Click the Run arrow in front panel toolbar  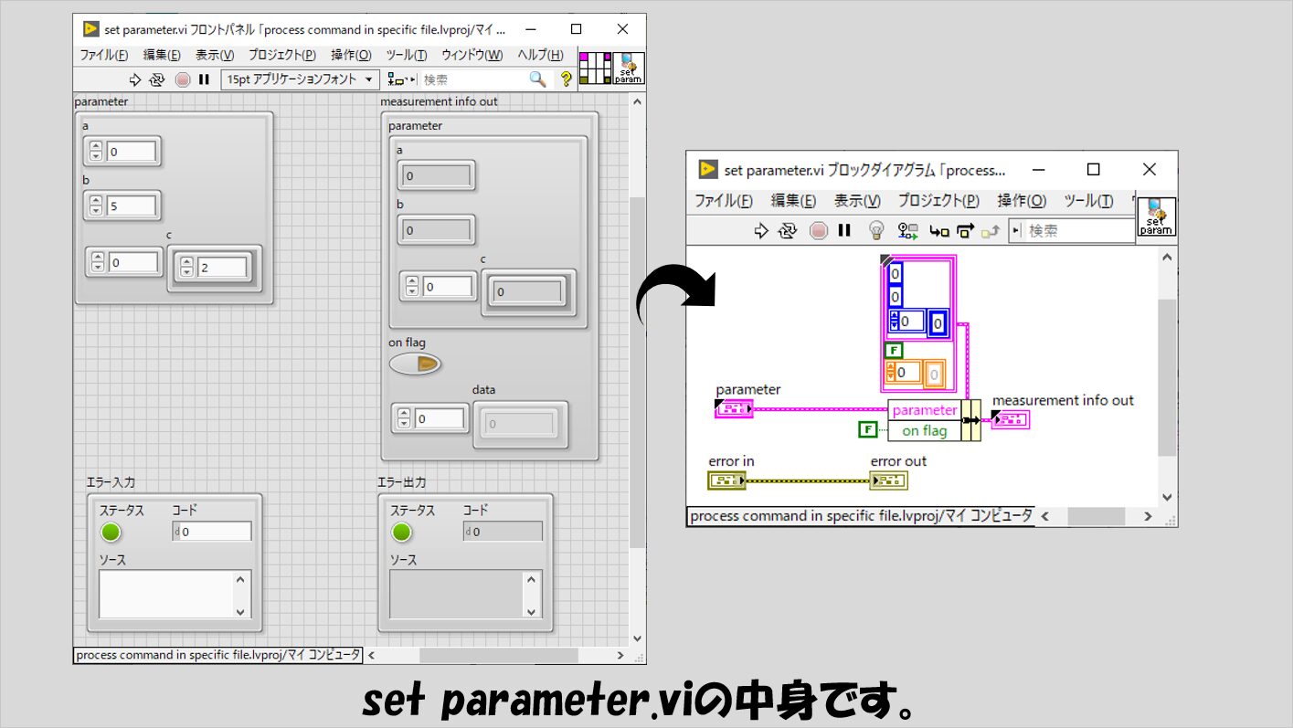tap(135, 79)
